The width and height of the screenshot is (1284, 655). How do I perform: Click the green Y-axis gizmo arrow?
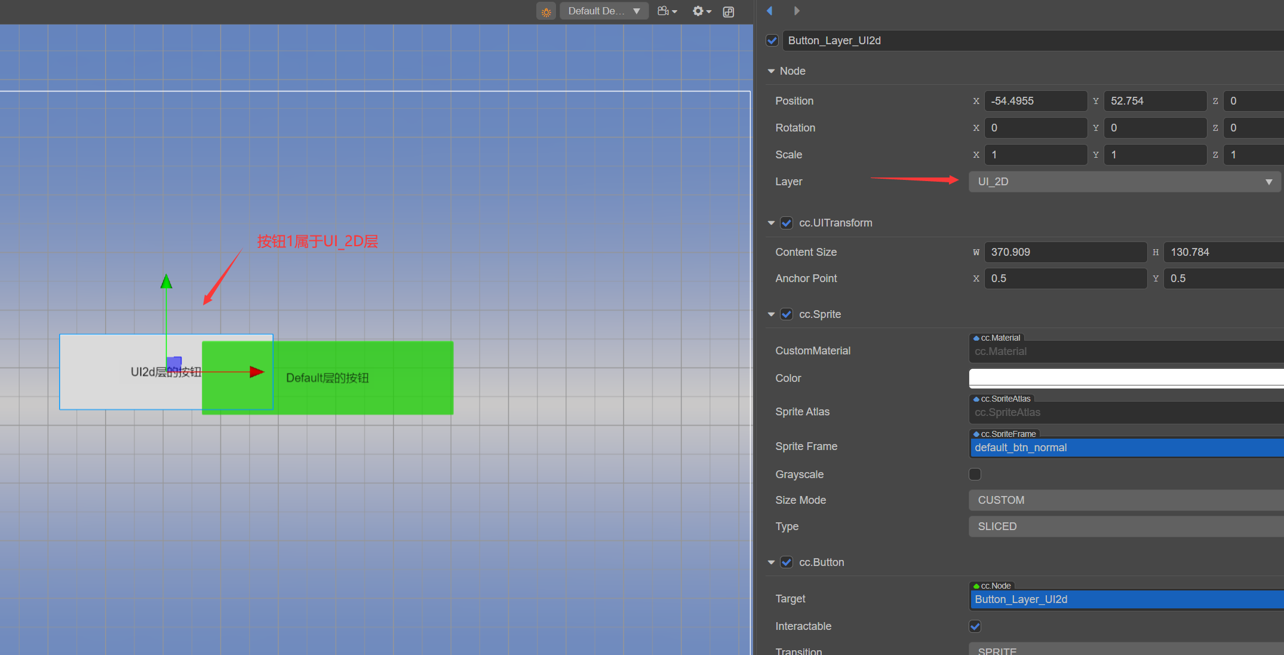[166, 281]
